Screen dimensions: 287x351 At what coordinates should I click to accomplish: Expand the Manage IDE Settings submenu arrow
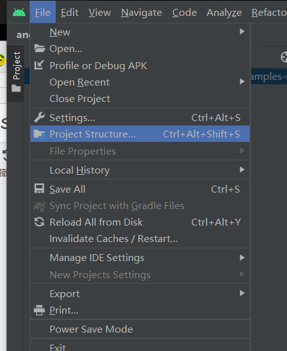pos(242,257)
